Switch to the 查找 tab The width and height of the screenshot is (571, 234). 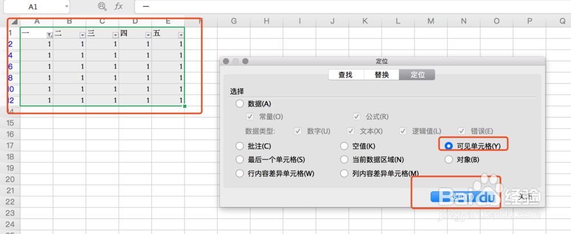[x=345, y=75]
